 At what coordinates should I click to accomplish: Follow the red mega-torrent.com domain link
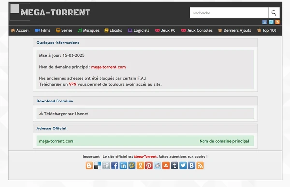pos(108,67)
